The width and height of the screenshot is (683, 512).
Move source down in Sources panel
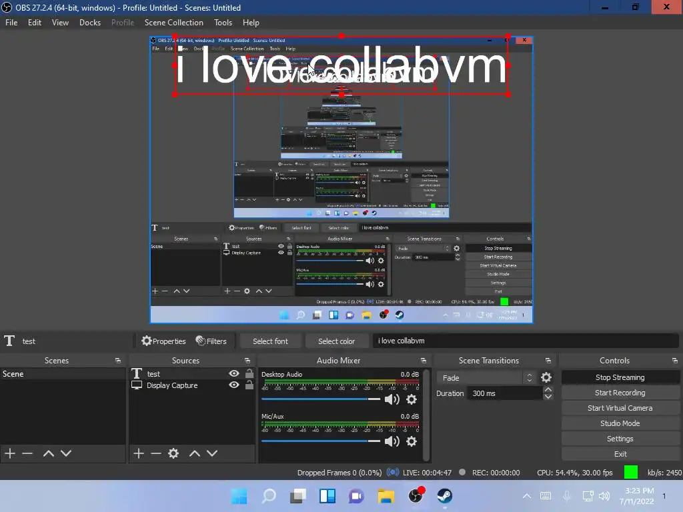pyautogui.click(x=211, y=453)
